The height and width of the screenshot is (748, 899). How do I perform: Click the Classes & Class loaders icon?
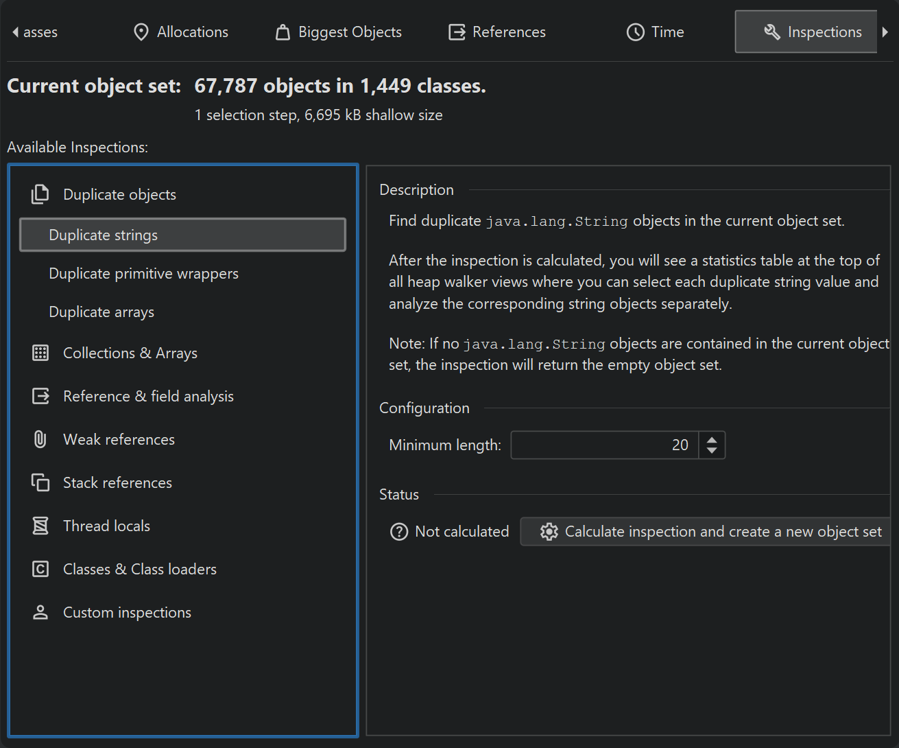click(40, 569)
